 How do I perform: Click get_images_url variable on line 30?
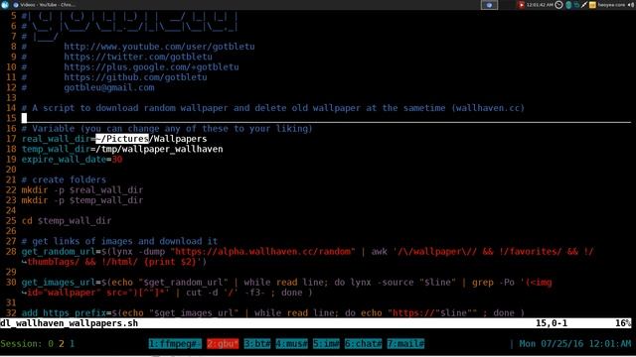tap(59, 282)
